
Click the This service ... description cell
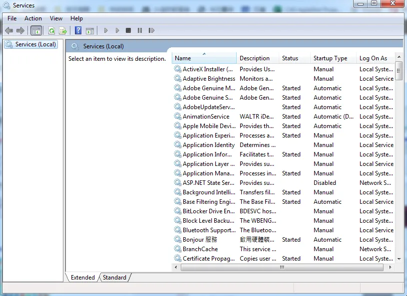258,249
